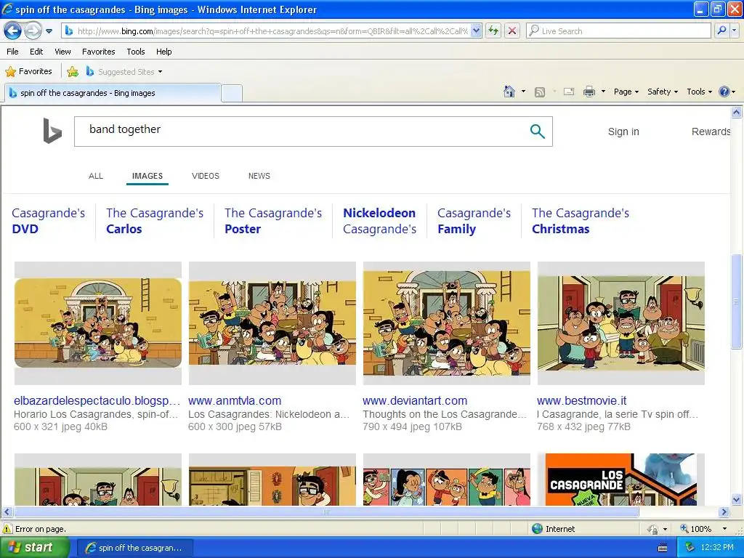
Task: Open the search provider options dropdown
Action: tap(734, 31)
